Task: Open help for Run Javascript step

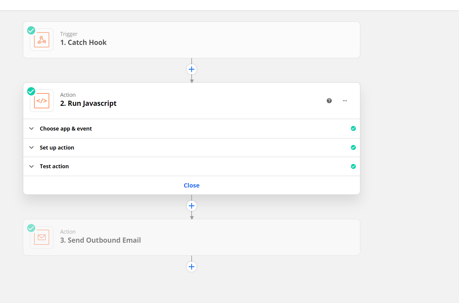Action: pyautogui.click(x=329, y=101)
